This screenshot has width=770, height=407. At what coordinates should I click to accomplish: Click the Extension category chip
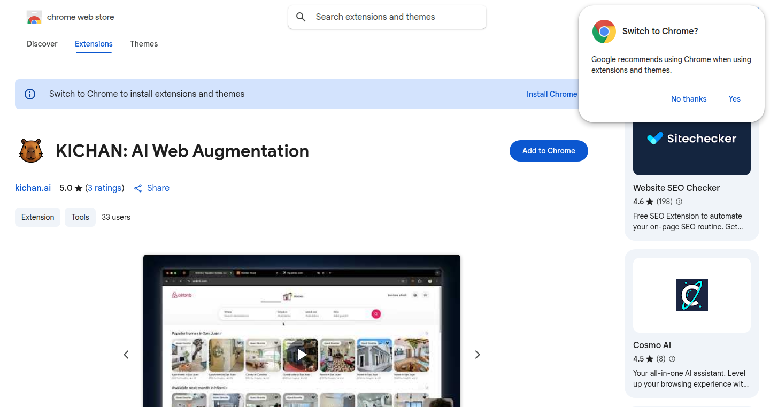pyautogui.click(x=37, y=217)
